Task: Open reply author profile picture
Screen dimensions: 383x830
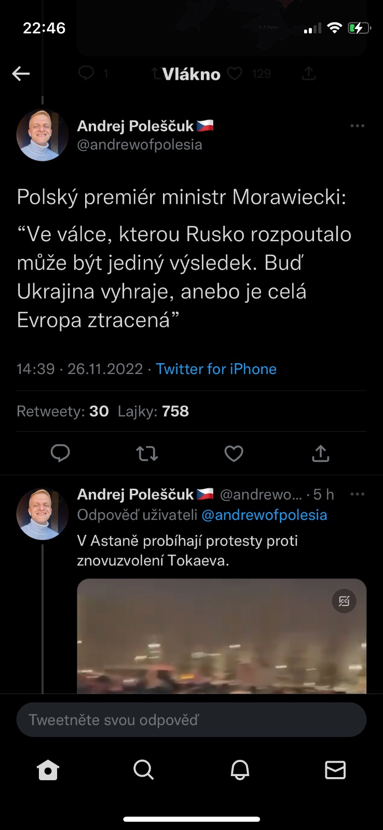Action: (43, 514)
